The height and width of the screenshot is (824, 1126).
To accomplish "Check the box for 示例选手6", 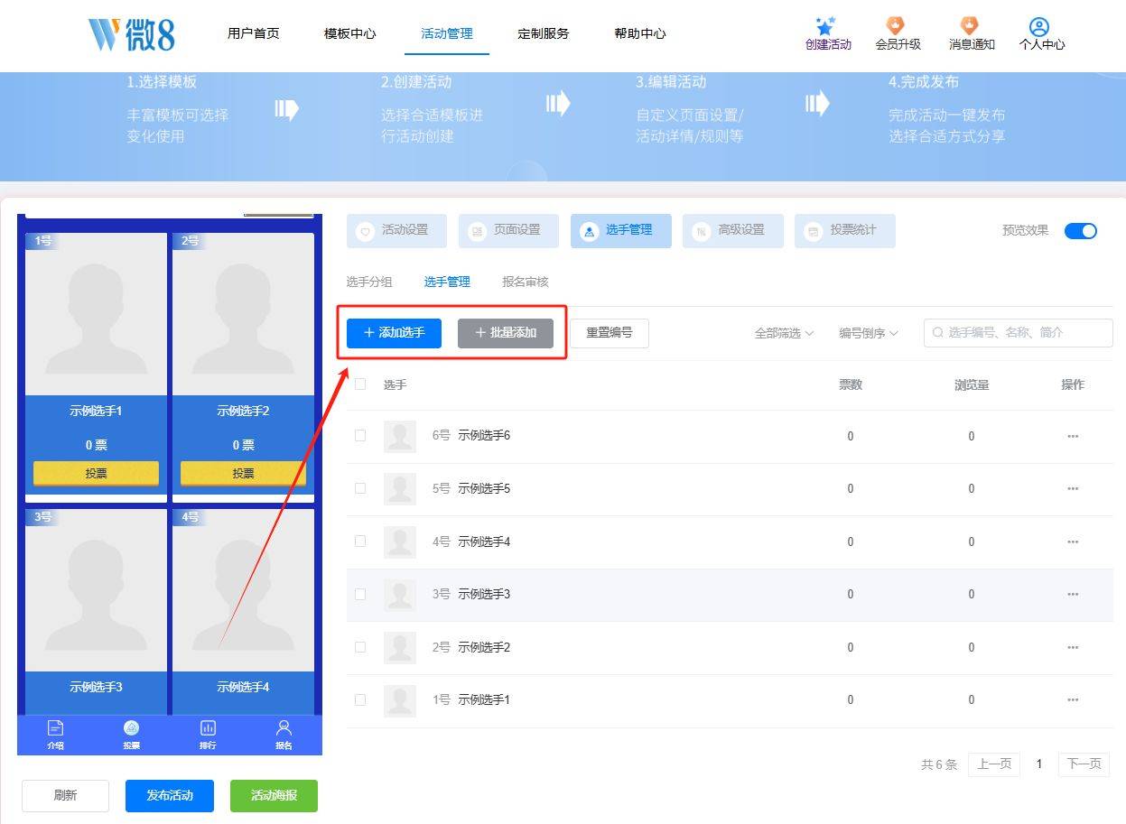I will pyautogui.click(x=360, y=435).
